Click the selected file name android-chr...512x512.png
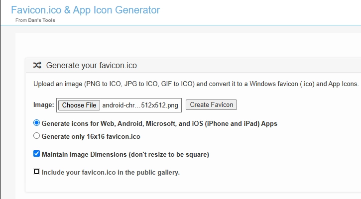This screenshot has width=361, height=199. pos(140,105)
